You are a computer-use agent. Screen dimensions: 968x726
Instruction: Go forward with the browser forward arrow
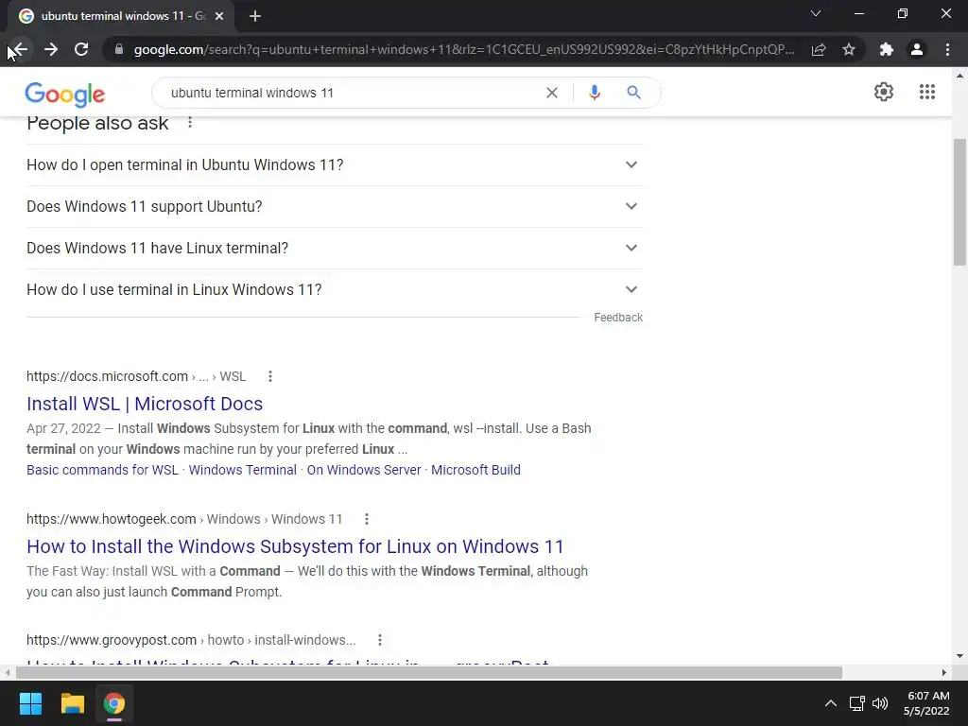(51, 49)
